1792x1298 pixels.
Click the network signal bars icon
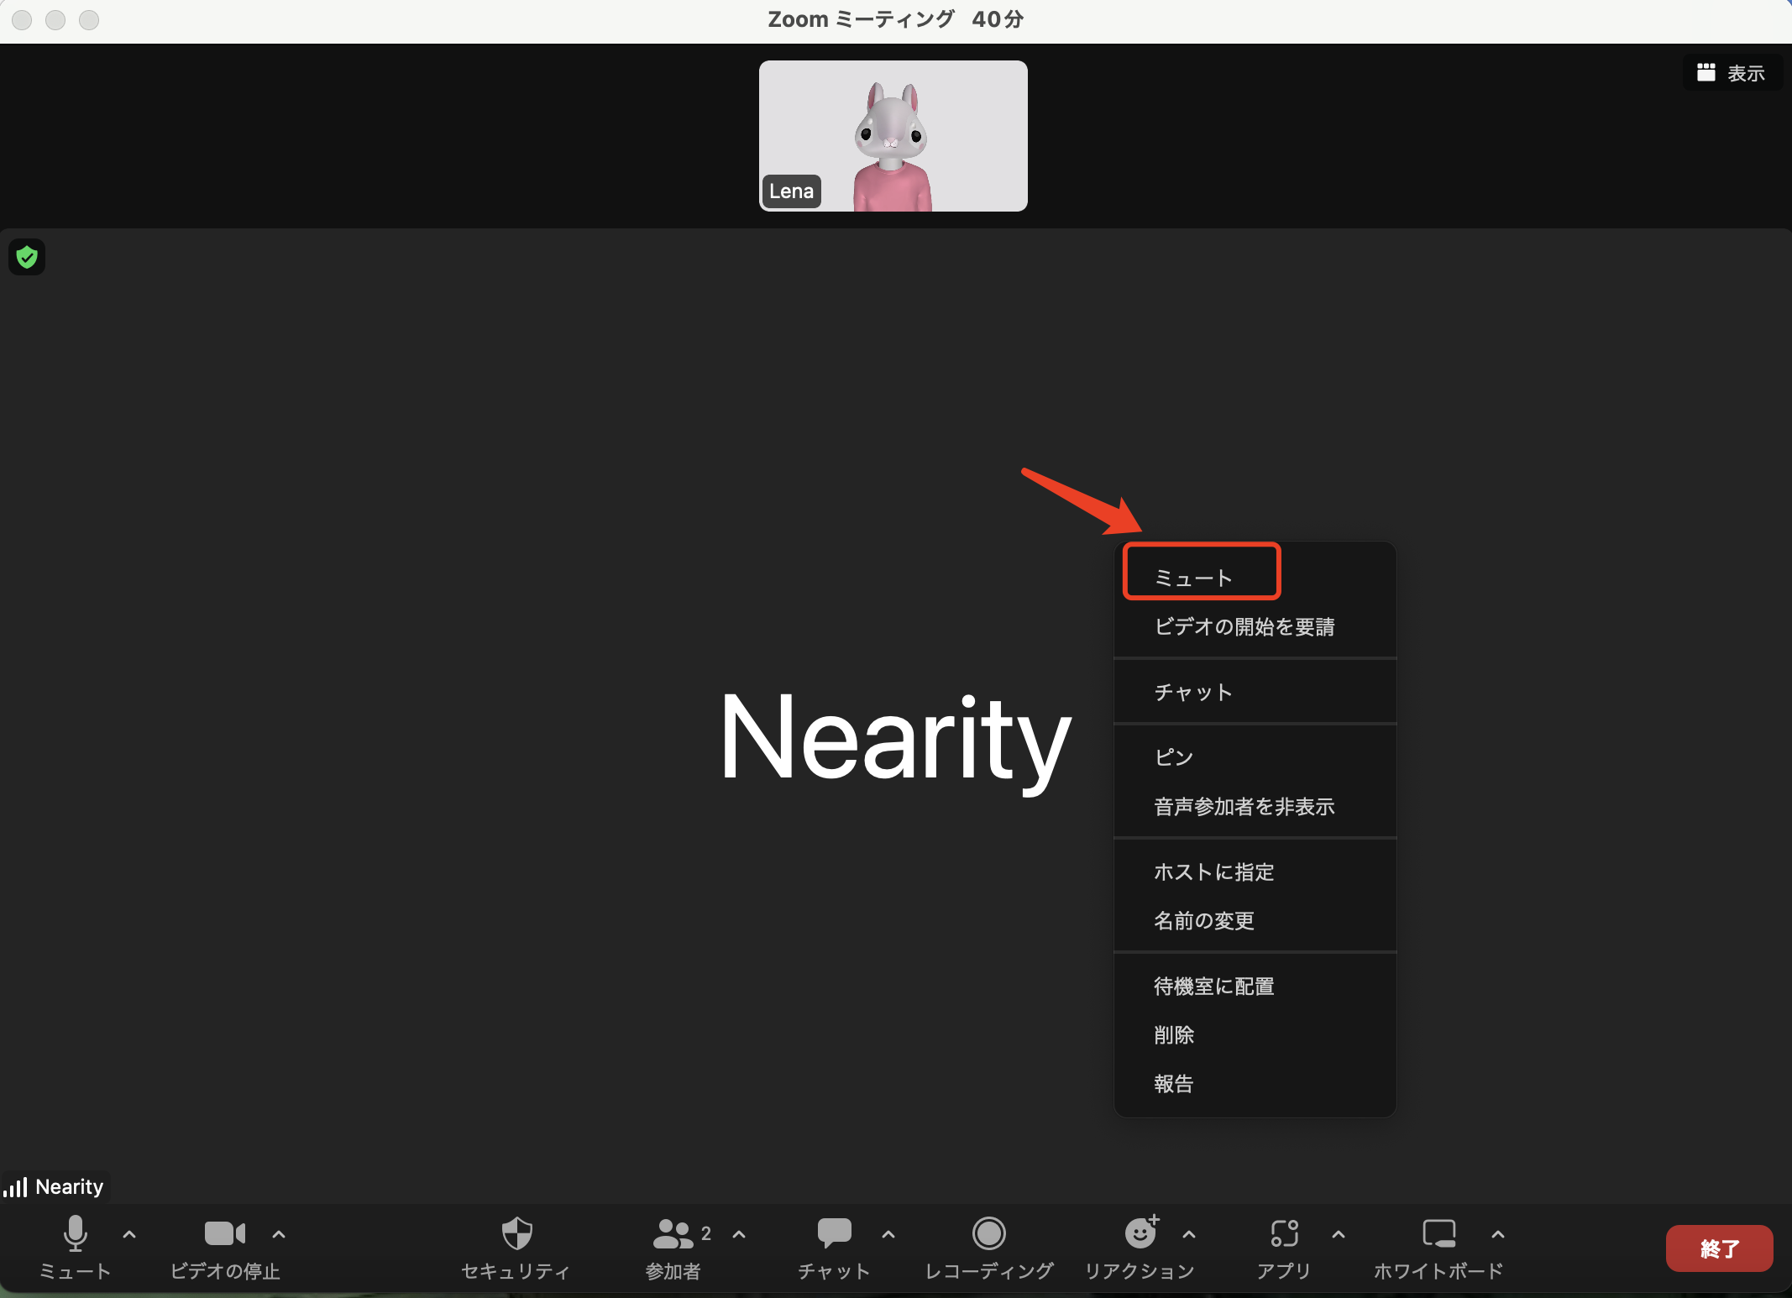[x=15, y=1186]
